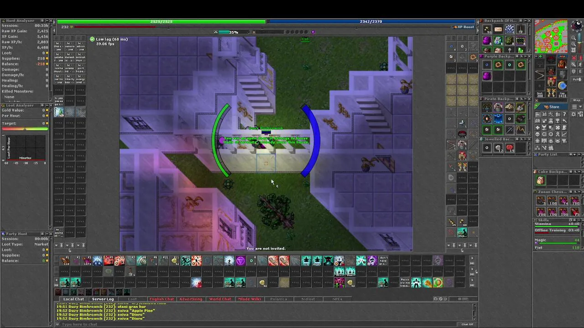The height and width of the screenshot is (328, 584).
Task: Open the hamburger menu dropdown next to Store
Action: click(577, 107)
